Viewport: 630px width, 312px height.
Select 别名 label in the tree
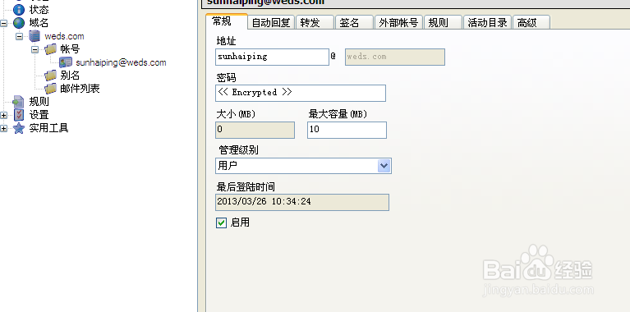point(70,76)
